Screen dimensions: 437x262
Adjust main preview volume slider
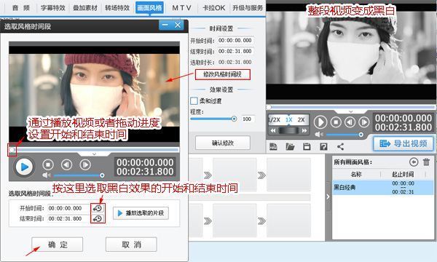(x=345, y=135)
